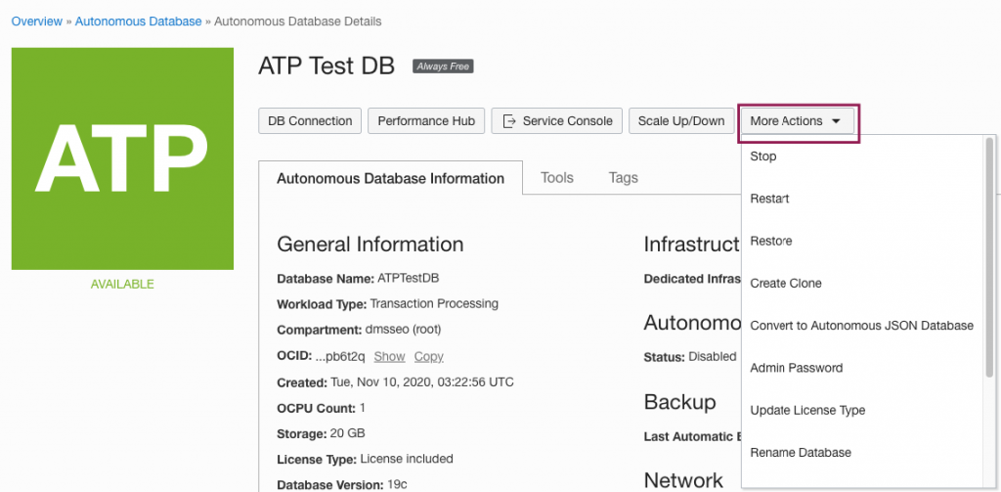
Task: Switch to the Tools tab
Action: [556, 178]
